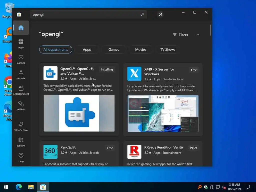The image size is (256, 192).
Task: Click the X410 screenshot thumbnail
Action: click(163, 114)
